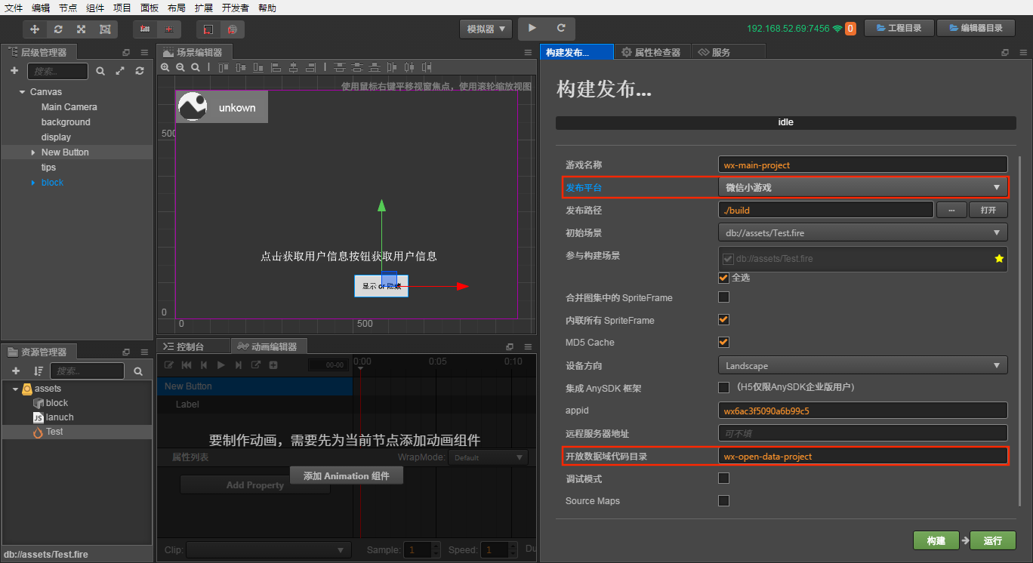Screen dimensions: 1033x563
Task: Open the Clip dropdown in animation editor
Action: (x=267, y=550)
